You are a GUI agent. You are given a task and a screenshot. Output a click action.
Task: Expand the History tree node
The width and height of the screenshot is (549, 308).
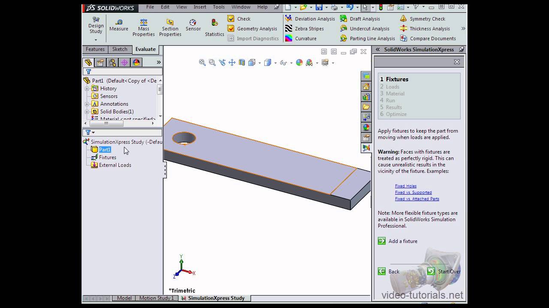coord(87,89)
